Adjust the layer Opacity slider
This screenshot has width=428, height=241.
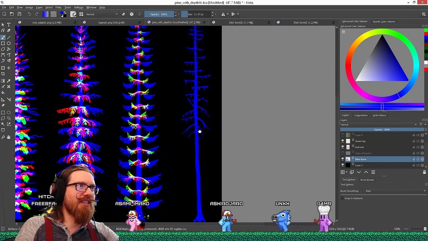pos(382,130)
